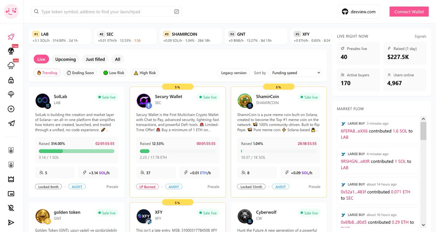Switch to the Upcoming tab

coord(65,59)
